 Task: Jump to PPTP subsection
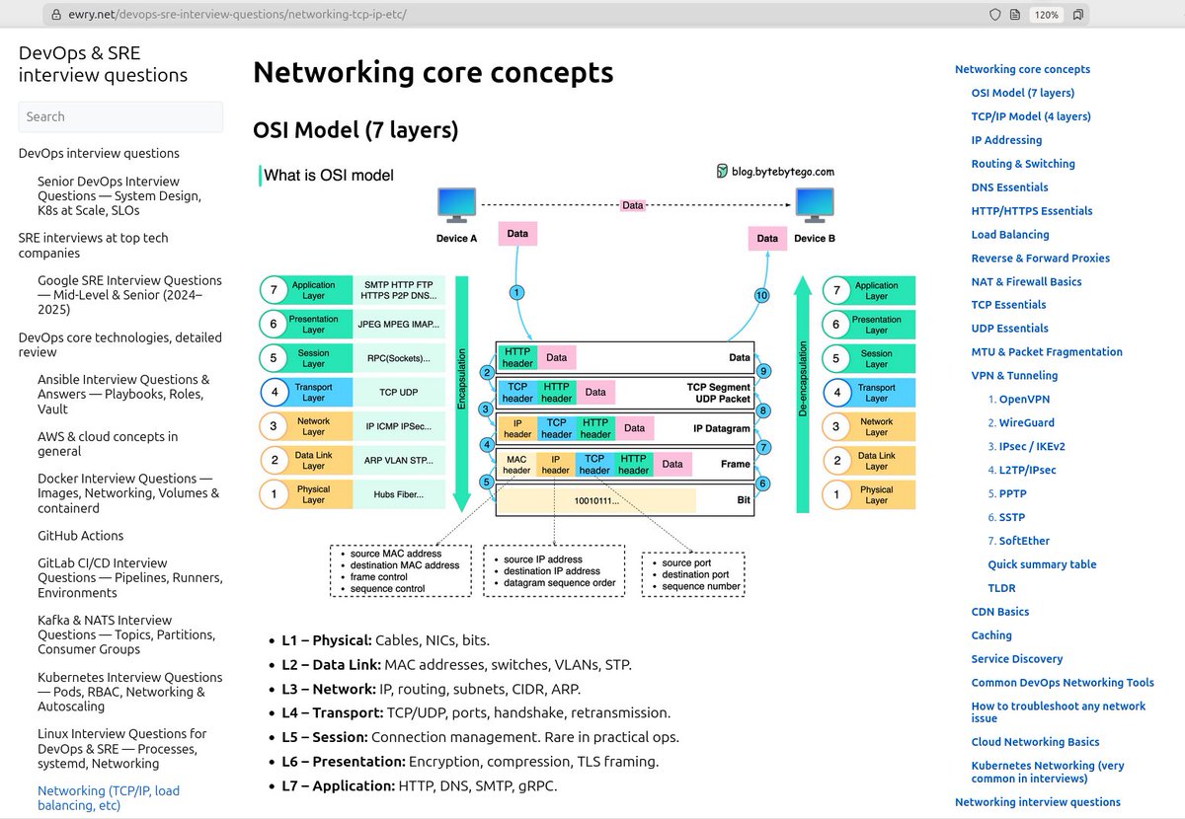pos(1011,493)
